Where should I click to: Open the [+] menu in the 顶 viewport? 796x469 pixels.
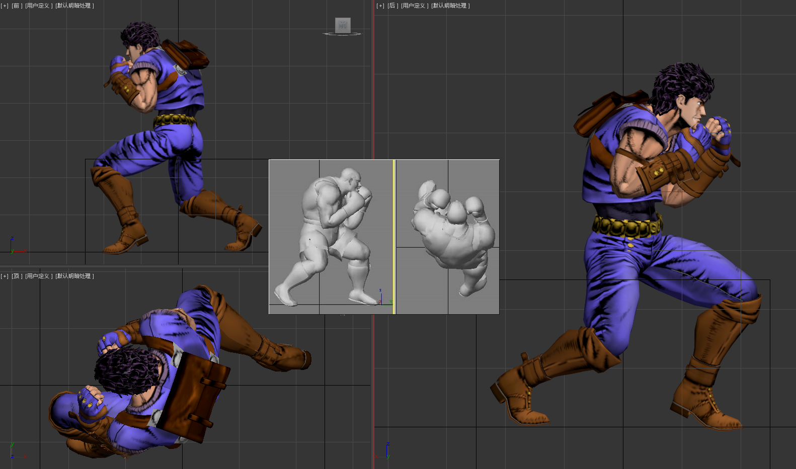[x=5, y=276]
